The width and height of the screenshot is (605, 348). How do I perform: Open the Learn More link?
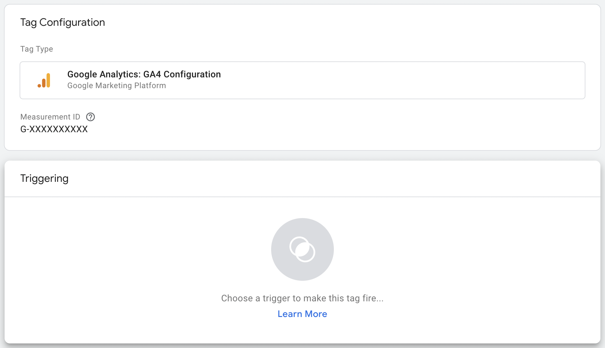[x=302, y=314]
